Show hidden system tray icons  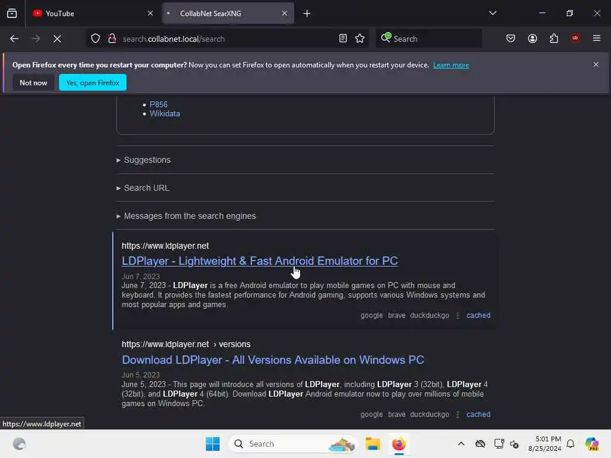[461, 444]
